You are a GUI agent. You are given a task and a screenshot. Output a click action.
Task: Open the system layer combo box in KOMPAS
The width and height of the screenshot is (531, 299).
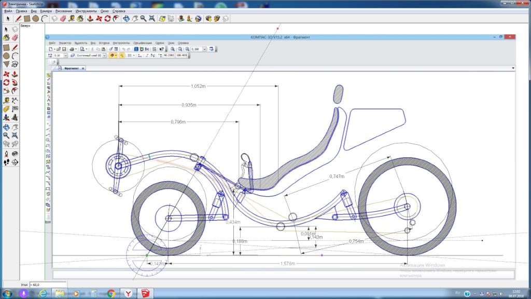[x=90, y=55]
